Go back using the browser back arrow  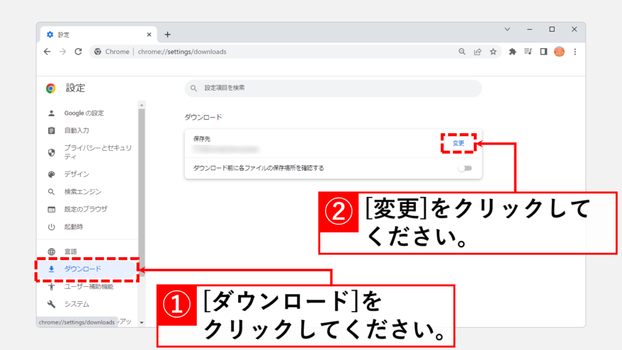click(47, 52)
